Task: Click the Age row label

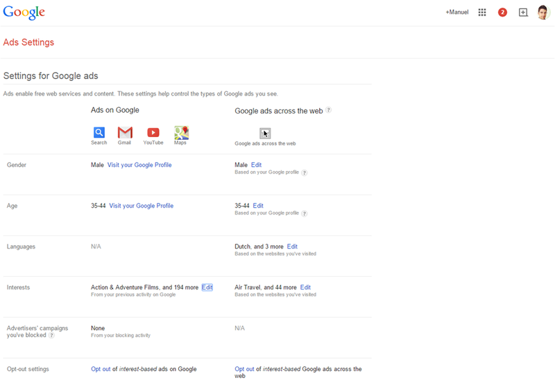Action: click(x=12, y=206)
